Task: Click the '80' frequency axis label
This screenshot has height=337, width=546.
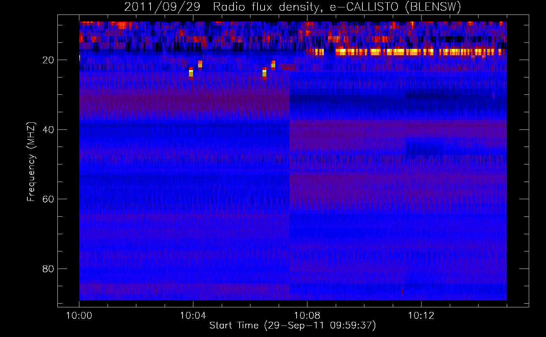Action: tap(48, 269)
